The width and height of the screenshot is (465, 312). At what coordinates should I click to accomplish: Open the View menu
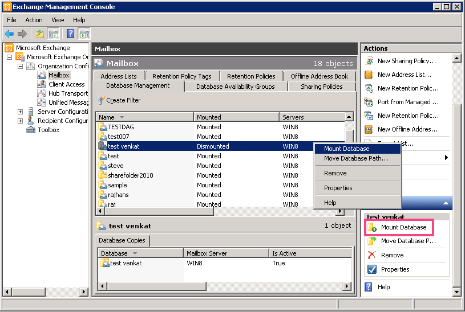tap(58, 20)
